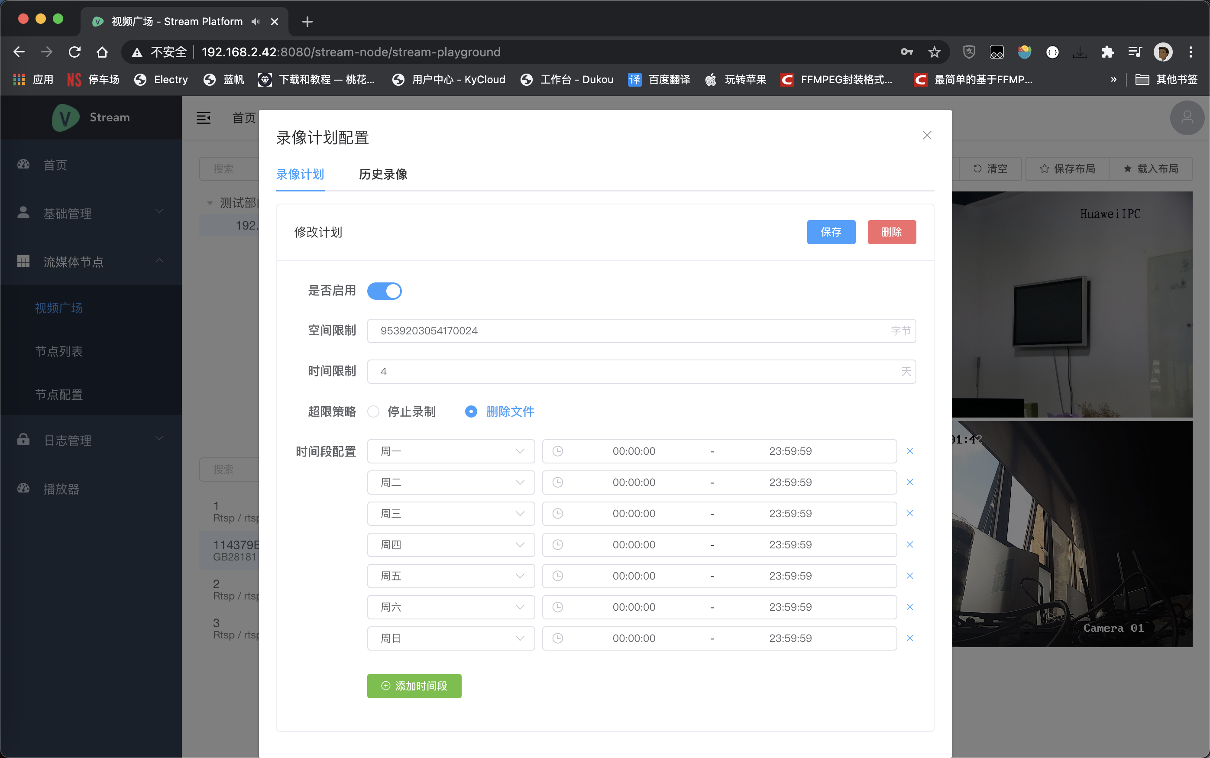Open the 周二 weekday dropdown

[x=451, y=482]
